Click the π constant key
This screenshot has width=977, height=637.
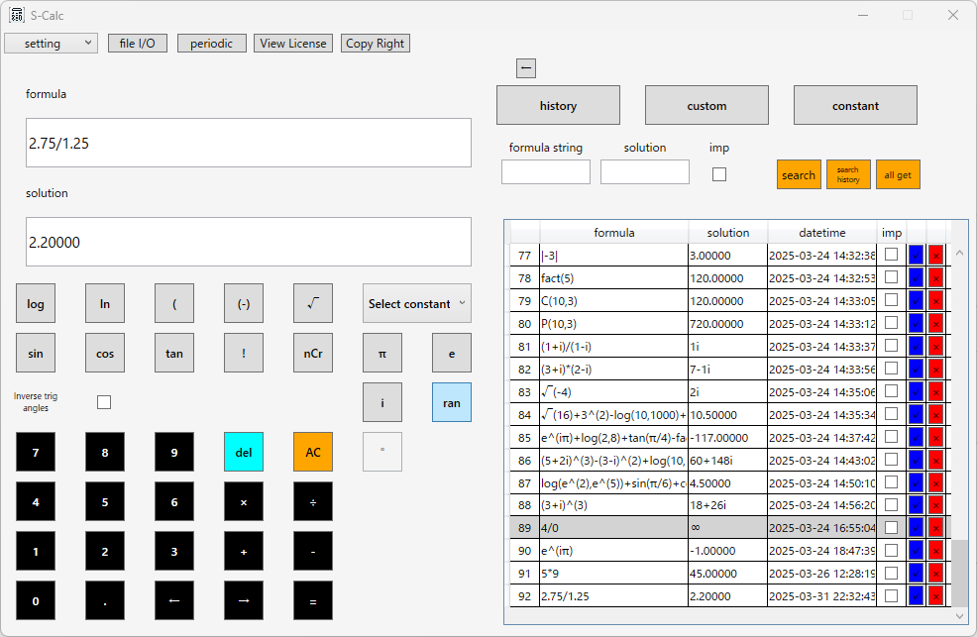[x=381, y=353]
